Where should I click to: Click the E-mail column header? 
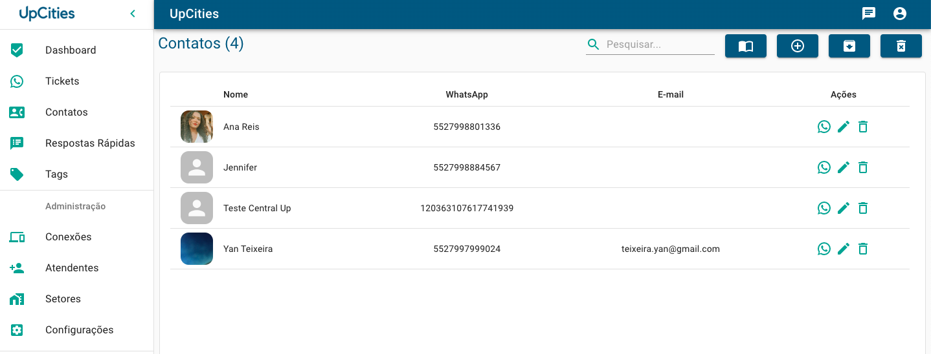coord(671,94)
